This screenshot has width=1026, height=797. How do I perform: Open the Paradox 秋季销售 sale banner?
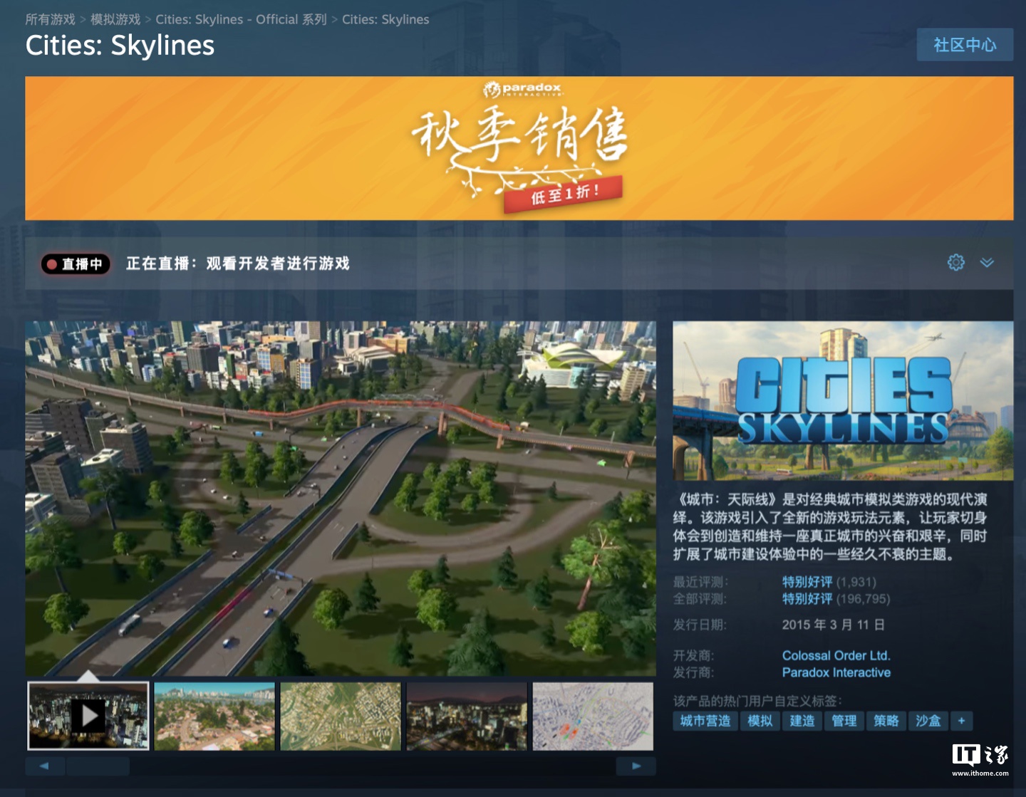click(519, 148)
